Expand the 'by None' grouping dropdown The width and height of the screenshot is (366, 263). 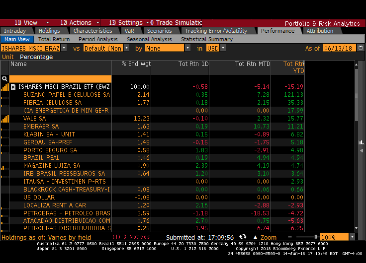point(187,48)
